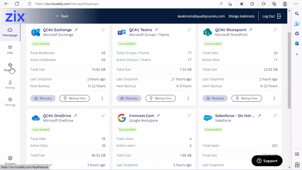Viewport: 302px width, 170px height.
Task: Navigate to Homepage in the sidebar
Action: [x=10, y=32]
